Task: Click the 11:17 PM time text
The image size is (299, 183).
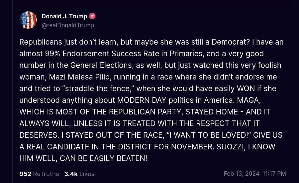Action: tap(274, 174)
